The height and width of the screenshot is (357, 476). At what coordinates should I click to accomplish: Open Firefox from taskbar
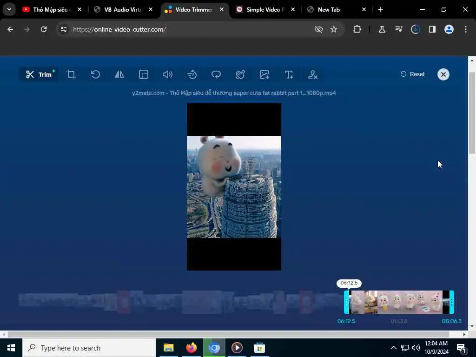[191, 348]
